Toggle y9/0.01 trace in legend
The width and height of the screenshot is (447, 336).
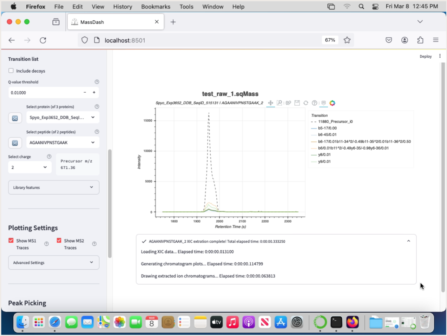[x=321, y=162]
